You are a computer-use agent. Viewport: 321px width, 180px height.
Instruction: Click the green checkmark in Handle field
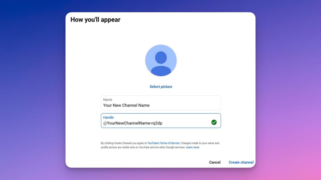point(214,122)
